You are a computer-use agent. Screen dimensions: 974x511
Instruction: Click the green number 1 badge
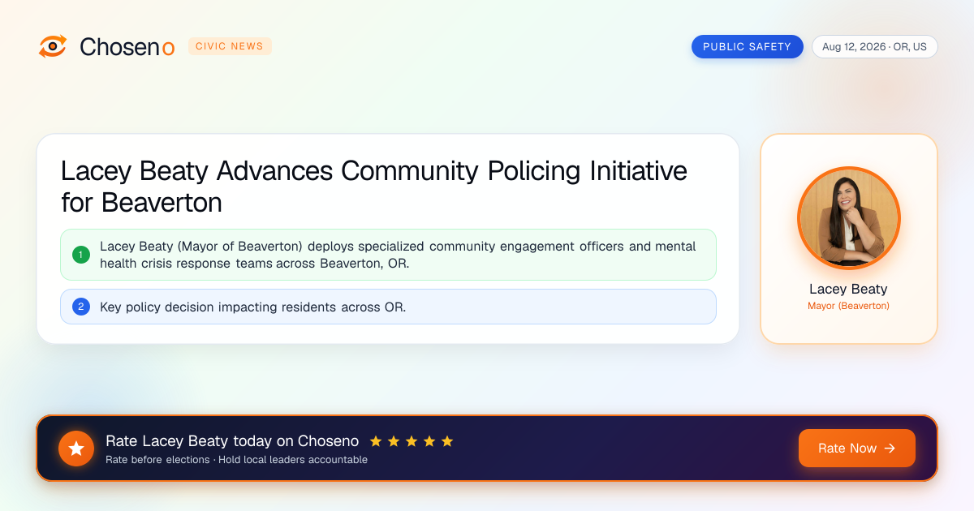pos(81,255)
